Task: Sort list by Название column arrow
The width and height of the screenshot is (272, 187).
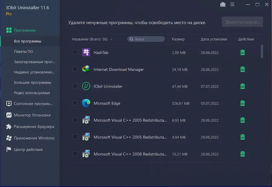Action: tap(111, 39)
